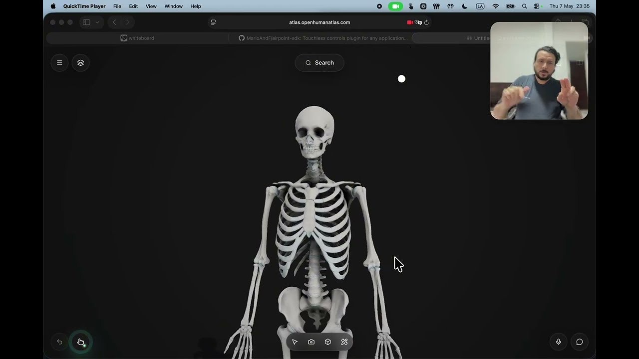Screen dimensions: 639x359
Task: Click the red camera recording indicator
Action: coord(410,22)
